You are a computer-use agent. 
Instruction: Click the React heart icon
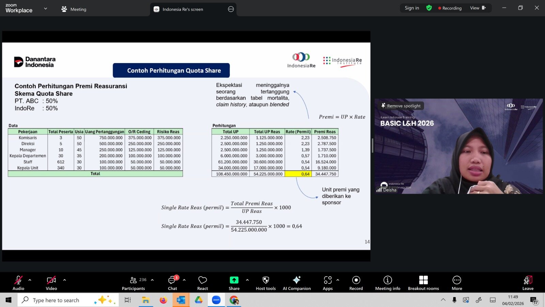(x=202, y=283)
